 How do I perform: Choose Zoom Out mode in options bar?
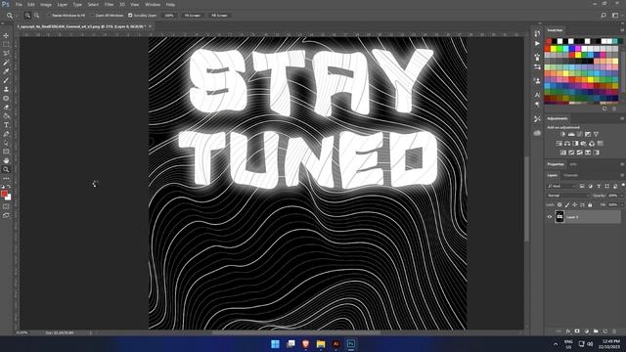coord(36,16)
